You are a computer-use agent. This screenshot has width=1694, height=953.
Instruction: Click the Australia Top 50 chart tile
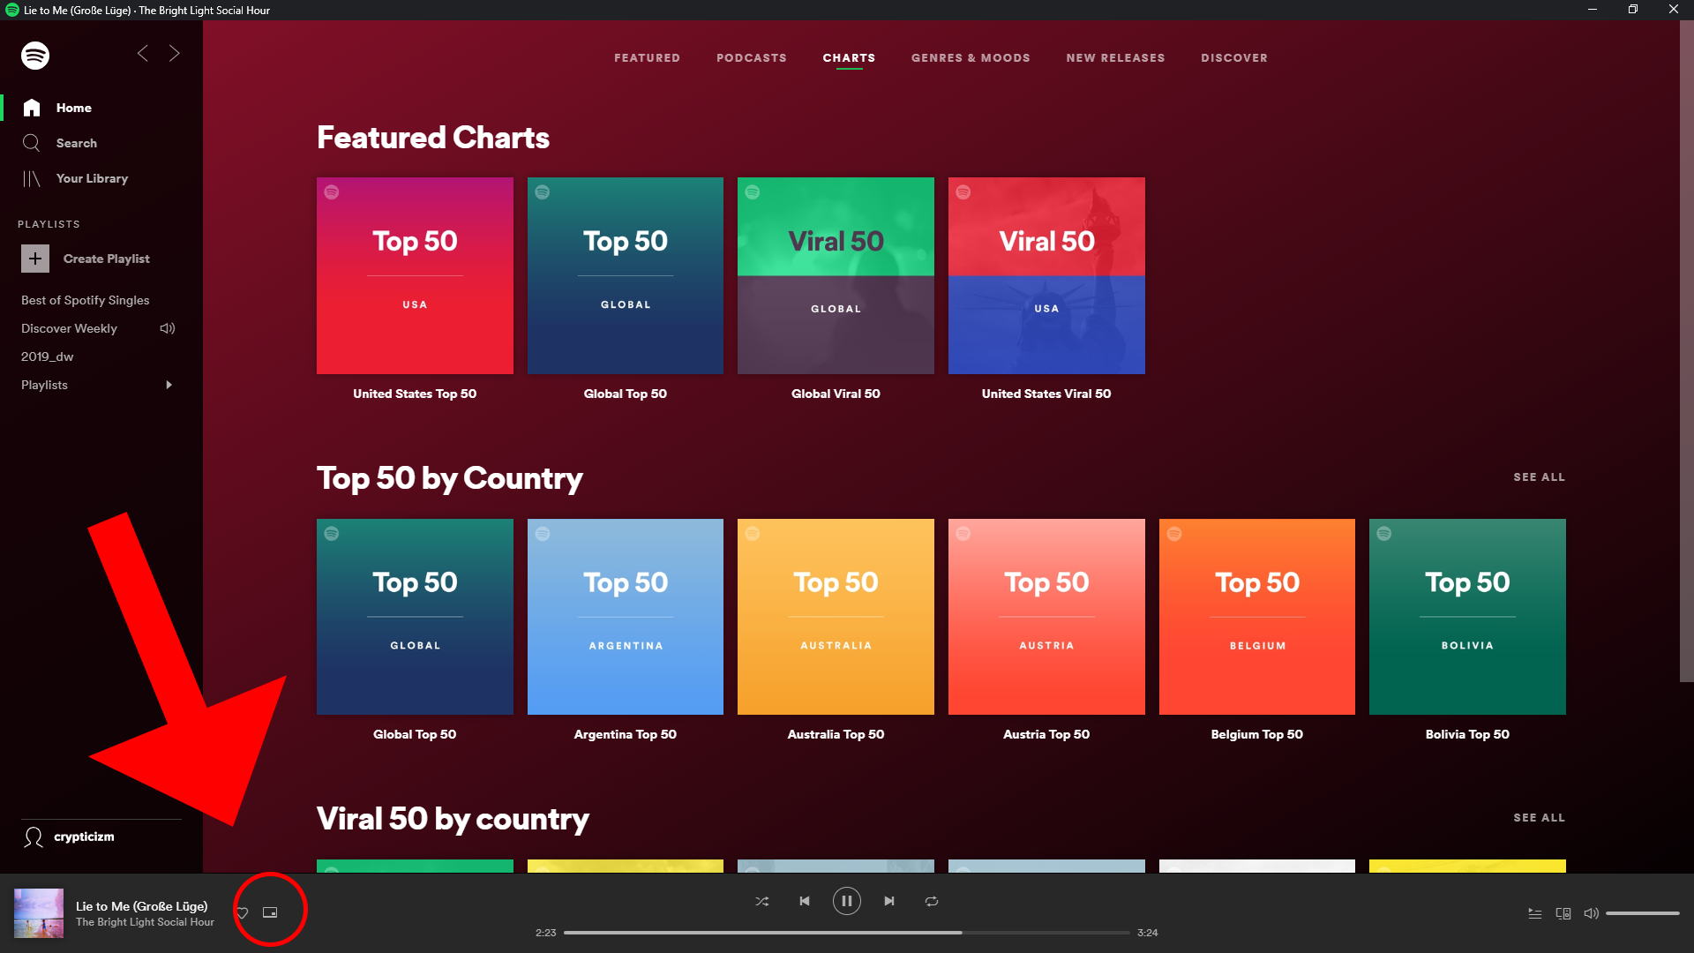point(836,617)
